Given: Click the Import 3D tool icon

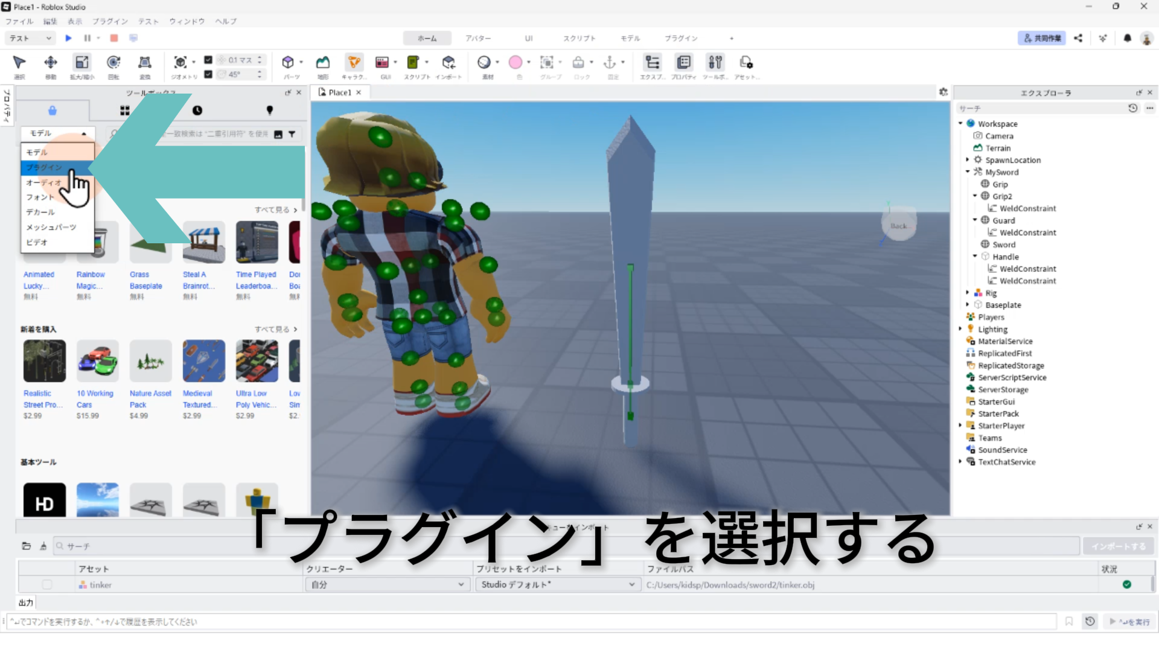Looking at the screenshot, I should coord(448,62).
